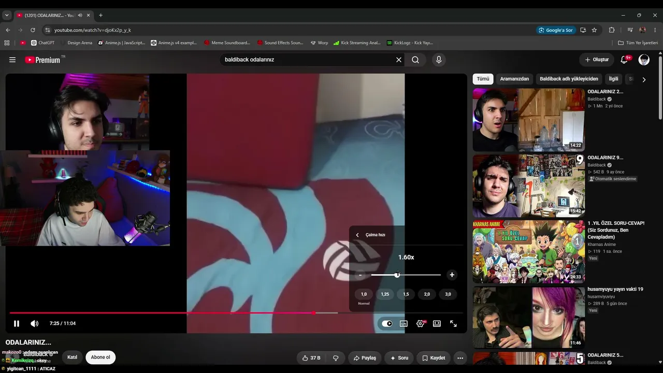
Task: Open the Chrome extensions puzzle icon
Action: (x=611, y=30)
